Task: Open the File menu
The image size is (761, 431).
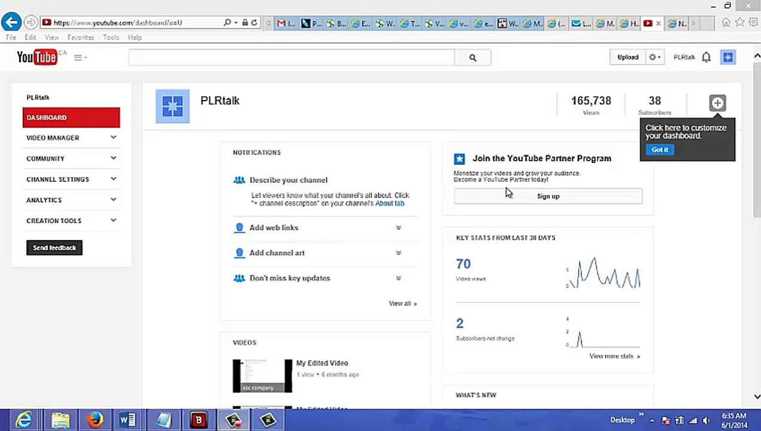Action: [11, 37]
